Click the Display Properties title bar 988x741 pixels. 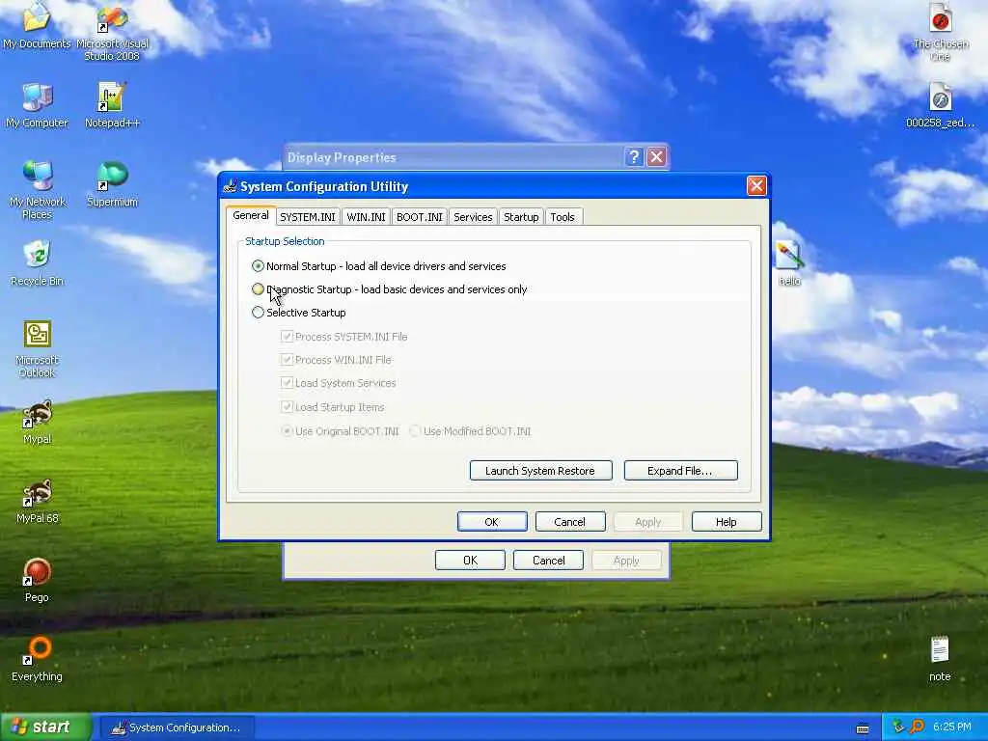click(x=476, y=157)
